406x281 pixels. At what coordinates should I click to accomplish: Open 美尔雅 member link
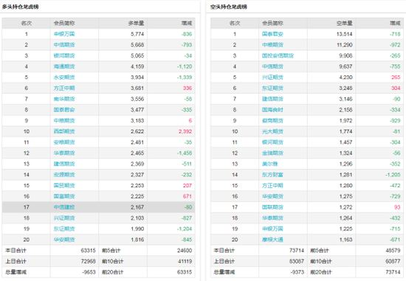coord(269,164)
